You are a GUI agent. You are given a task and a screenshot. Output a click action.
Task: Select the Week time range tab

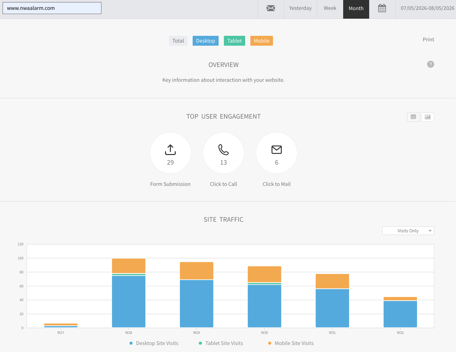click(330, 8)
